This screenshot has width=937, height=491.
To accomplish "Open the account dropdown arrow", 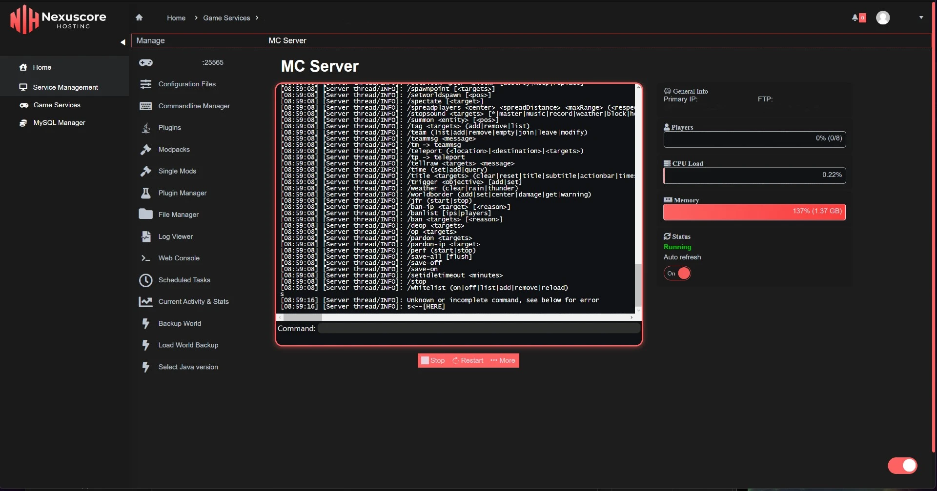I will coord(921,18).
